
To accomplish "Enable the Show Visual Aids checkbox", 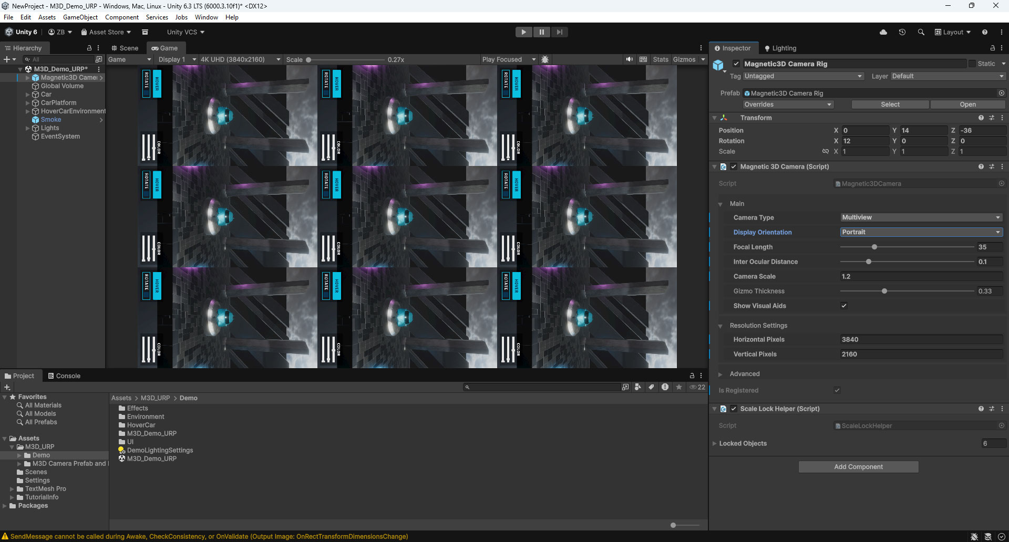I will (x=844, y=305).
